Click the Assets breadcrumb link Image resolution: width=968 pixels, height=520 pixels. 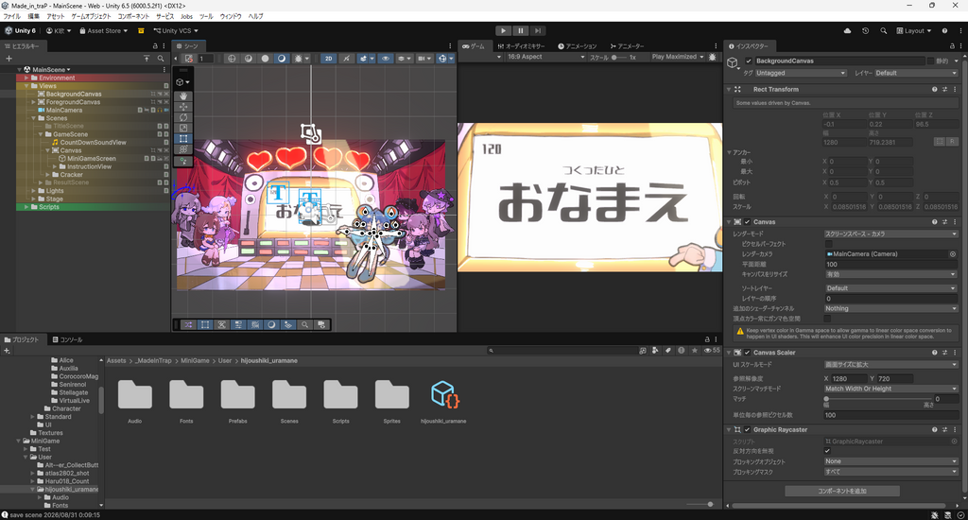click(116, 360)
